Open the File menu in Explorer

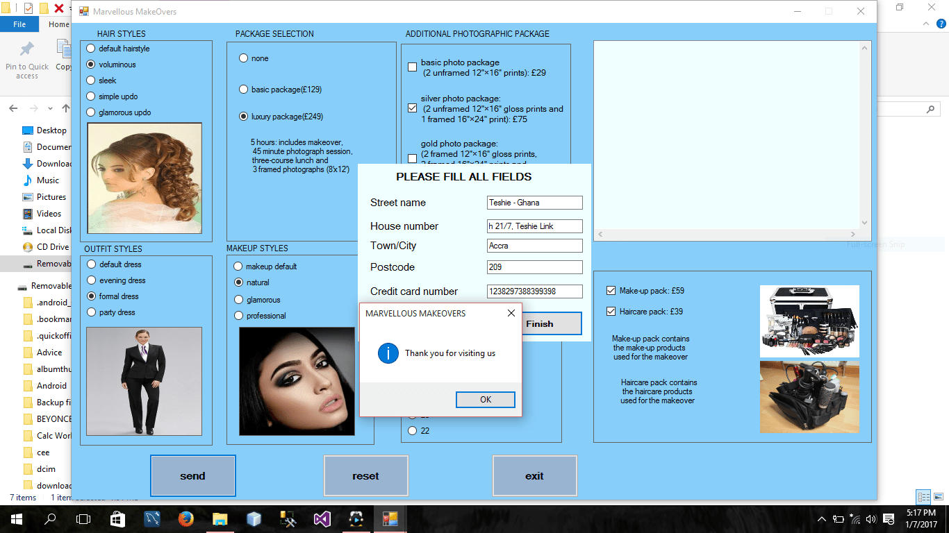tap(19, 24)
